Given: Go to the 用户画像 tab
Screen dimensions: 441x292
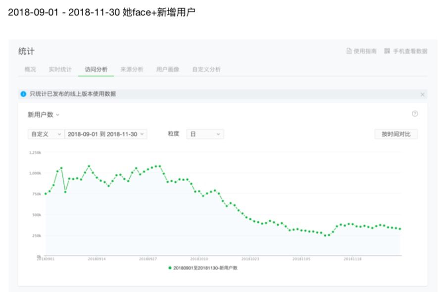Looking at the screenshot, I should [x=168, y=70].
